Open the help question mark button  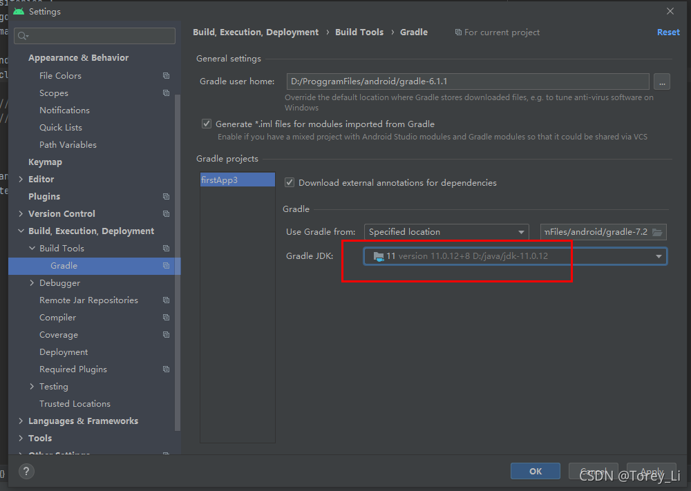pyautogui.click(x=26, y=471)
